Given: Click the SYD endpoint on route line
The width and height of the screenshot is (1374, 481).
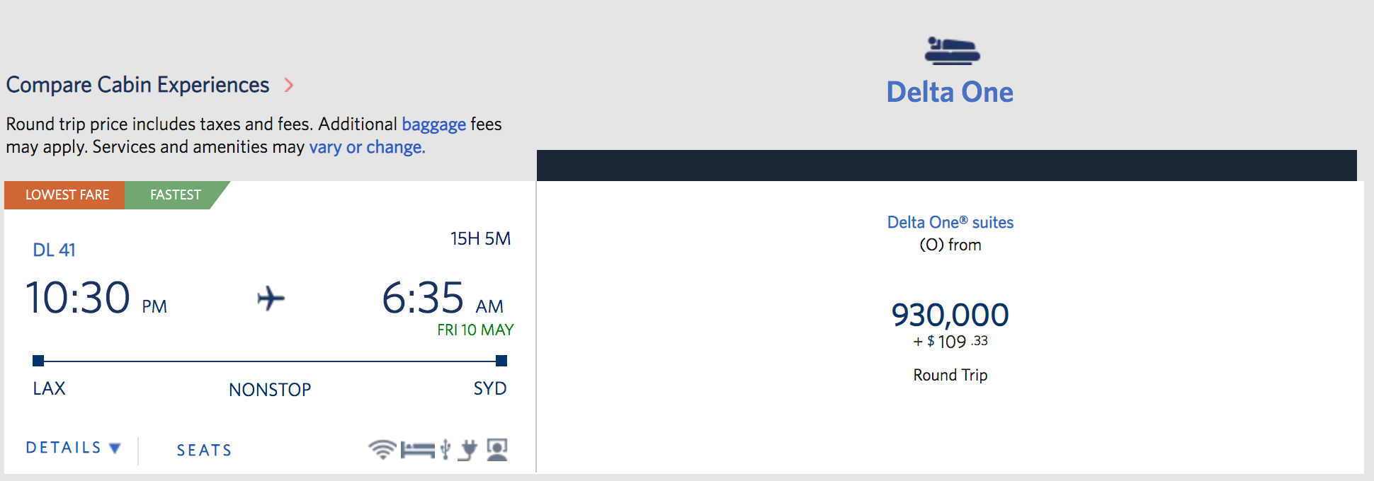Looking at the screenshot, I should coord(501,361).
